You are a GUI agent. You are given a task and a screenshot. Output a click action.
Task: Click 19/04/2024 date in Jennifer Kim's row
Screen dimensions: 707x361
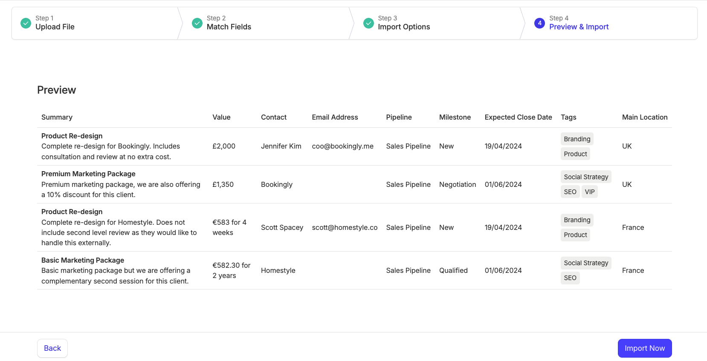point(503,146)
